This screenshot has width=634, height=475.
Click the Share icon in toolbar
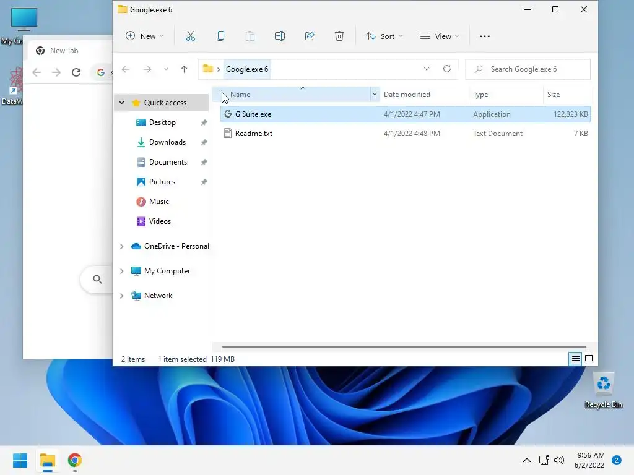click(x=310, y=36)
